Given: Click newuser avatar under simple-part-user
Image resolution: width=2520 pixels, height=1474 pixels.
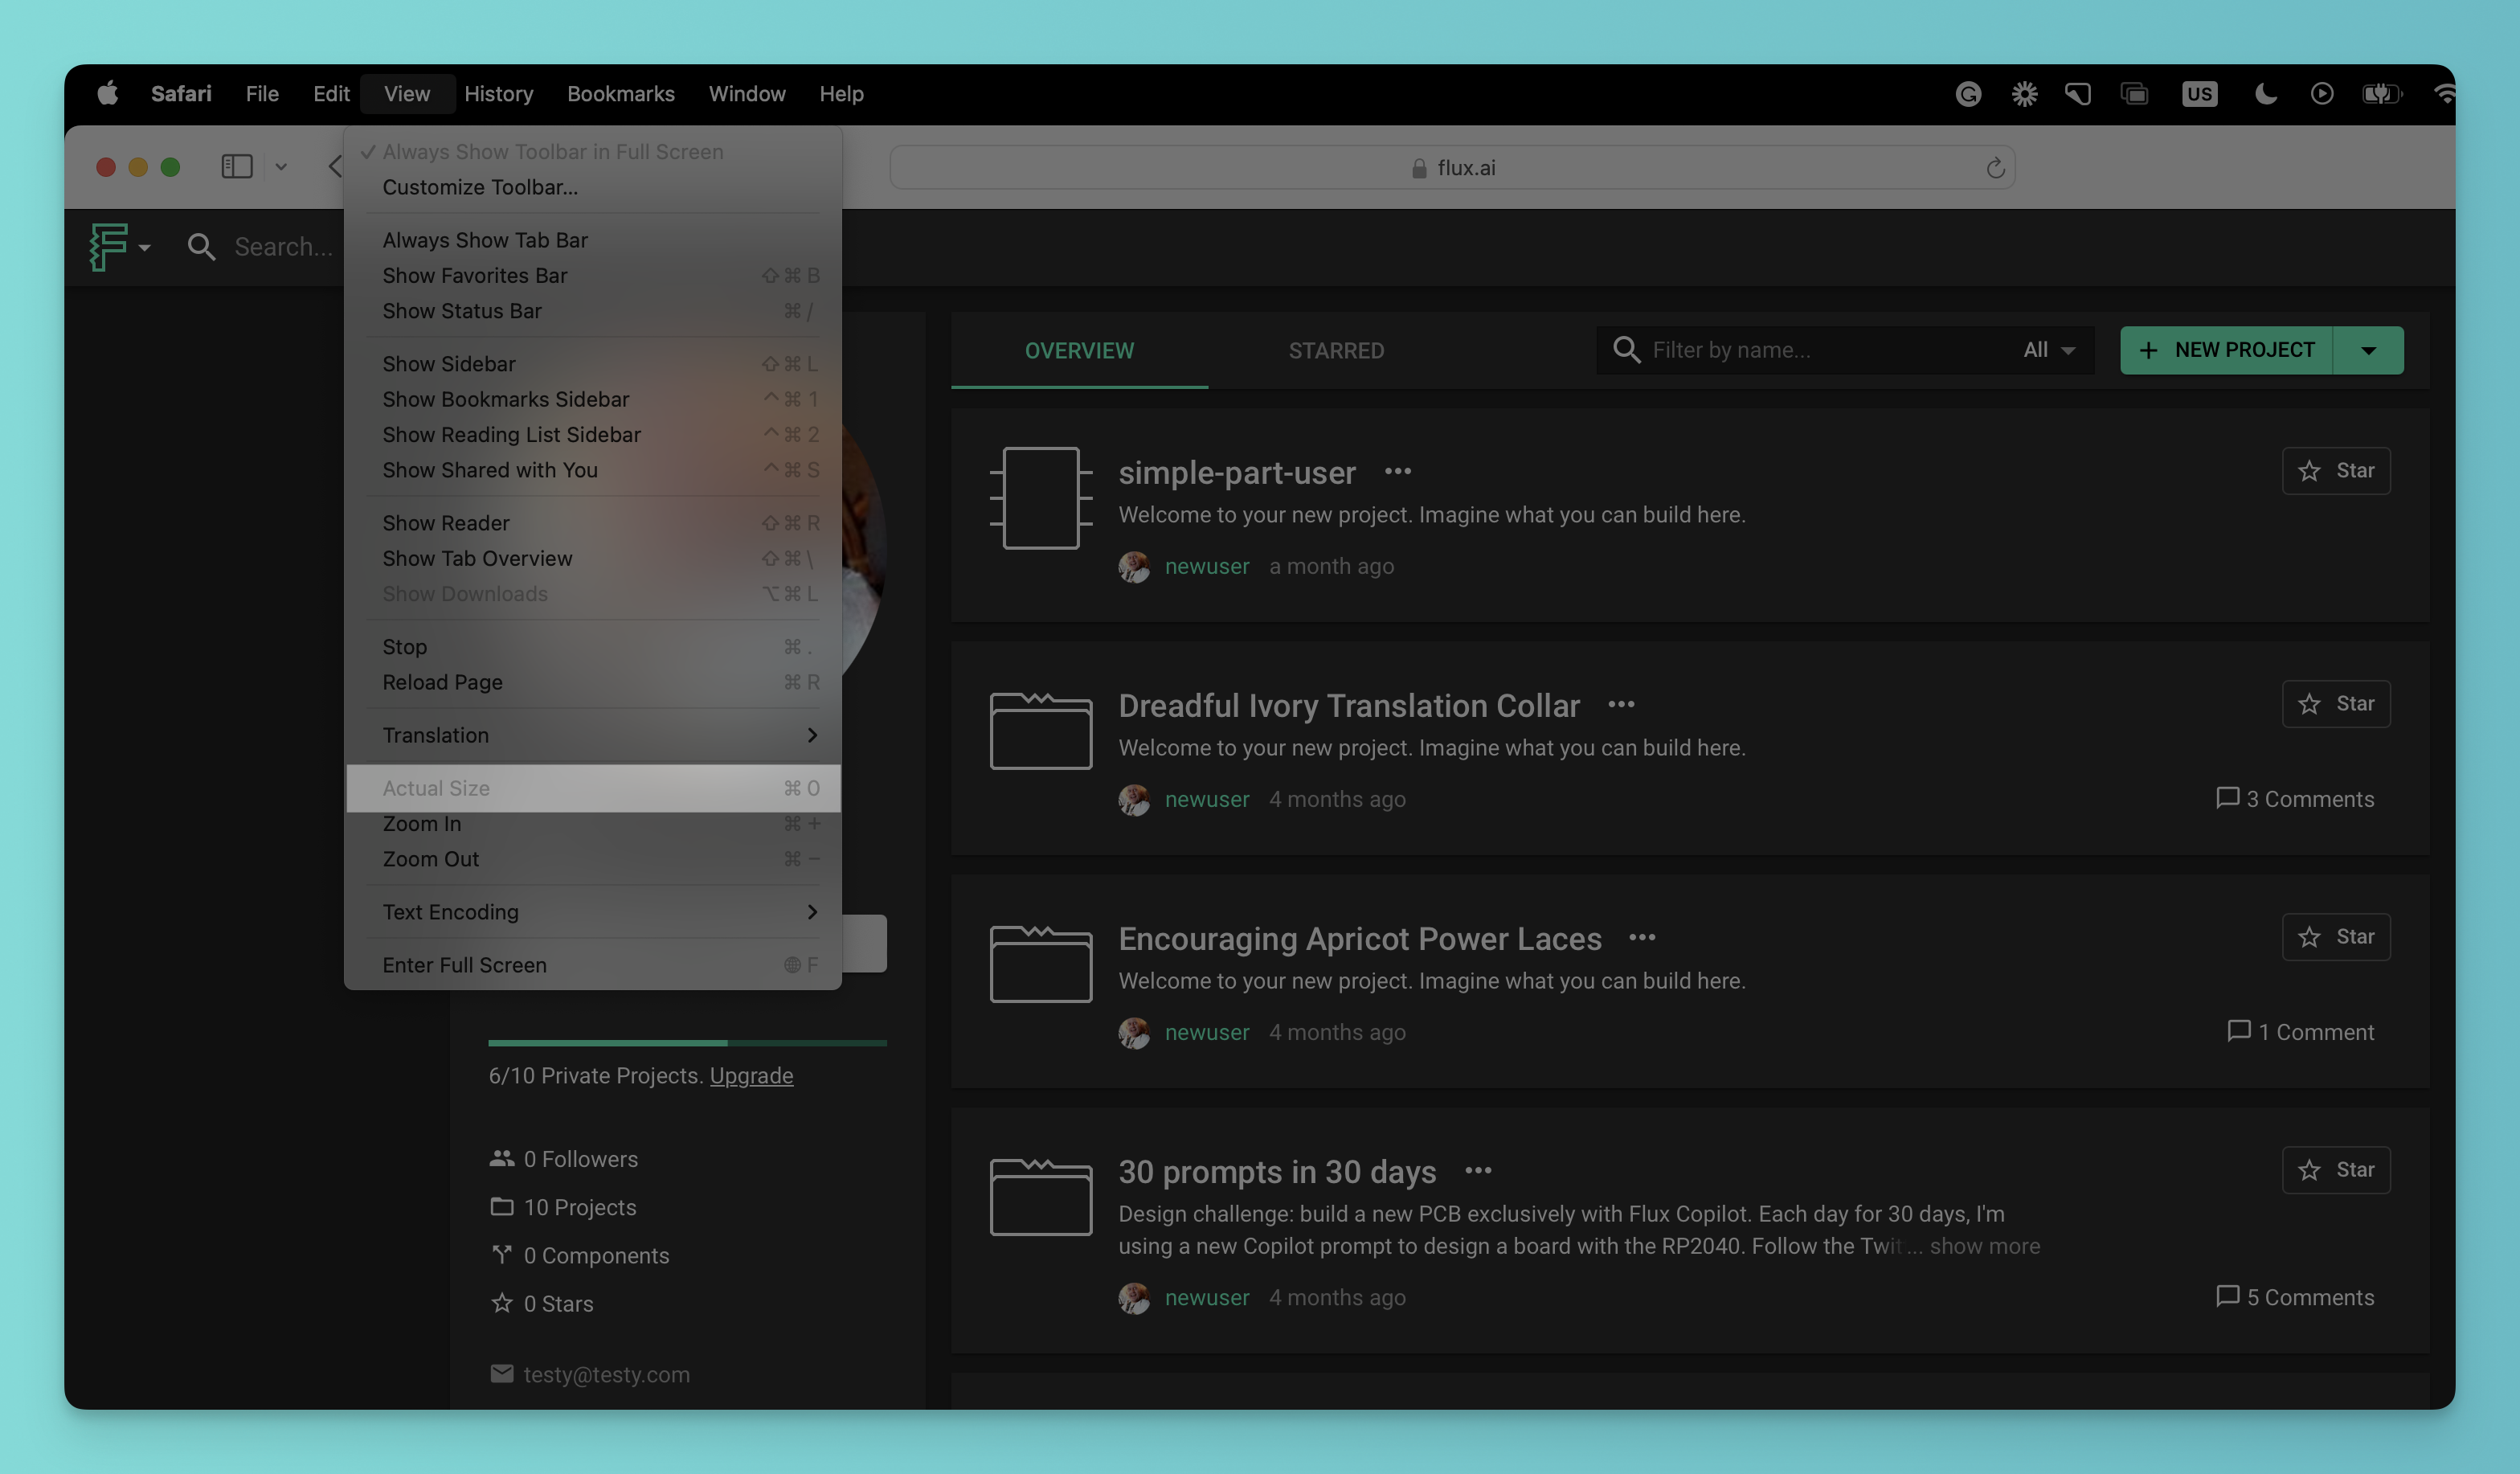Looking at the screenshot, I should (x=1133, y=566).
